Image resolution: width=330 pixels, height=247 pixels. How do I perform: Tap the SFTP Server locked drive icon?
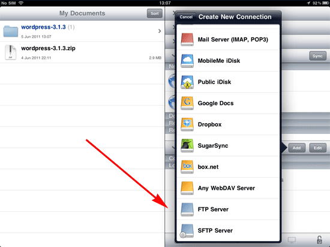click(187, 231)
